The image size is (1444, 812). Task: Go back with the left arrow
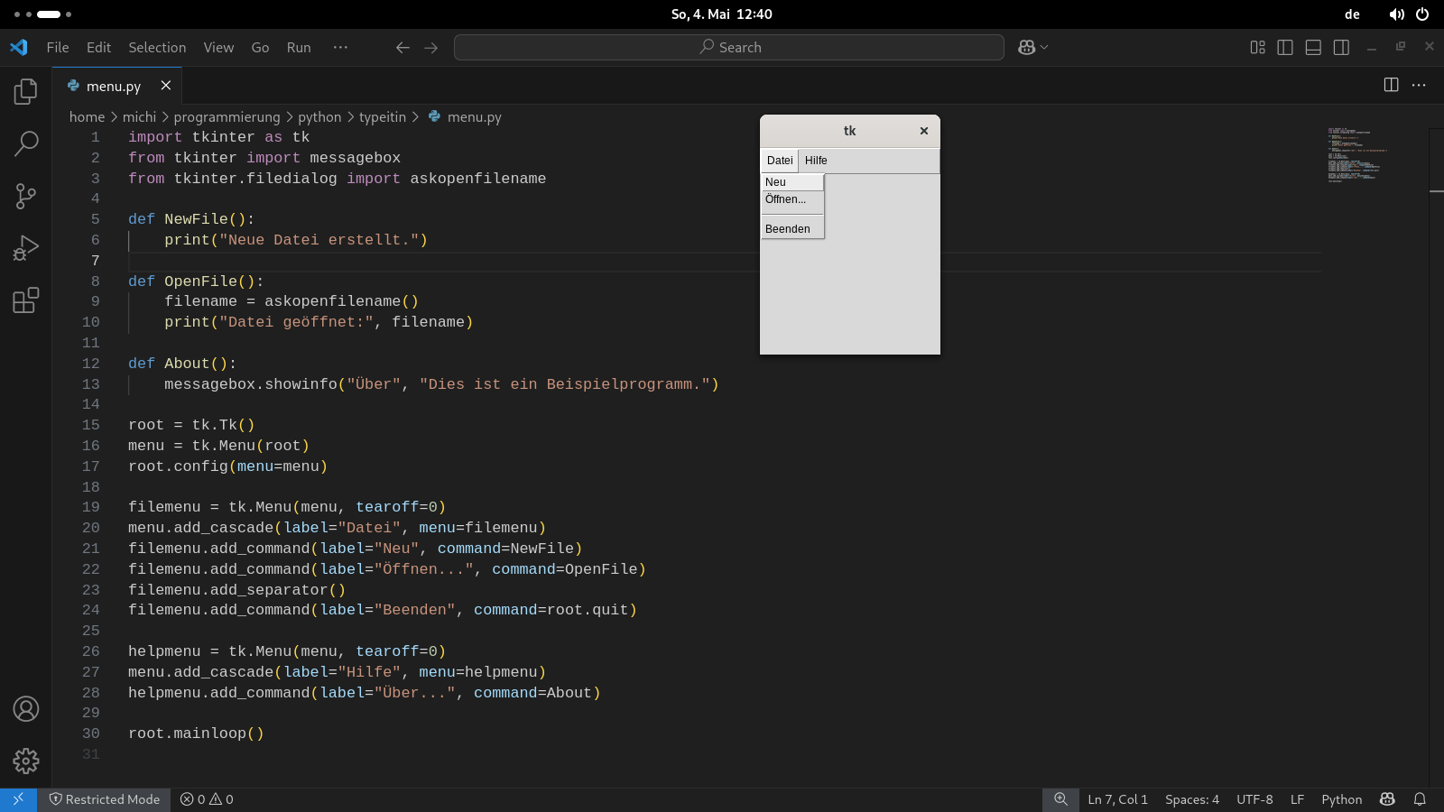[x=403, y=48]
